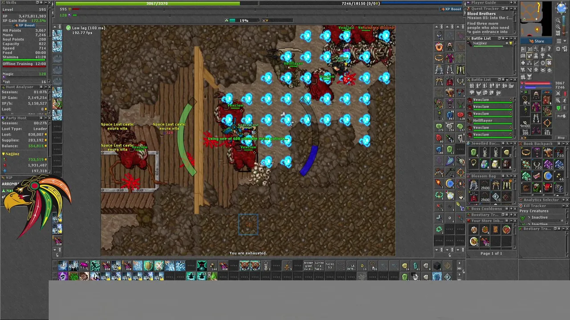Click Najjixz in the Party Hunt panel

pos(12,154)
